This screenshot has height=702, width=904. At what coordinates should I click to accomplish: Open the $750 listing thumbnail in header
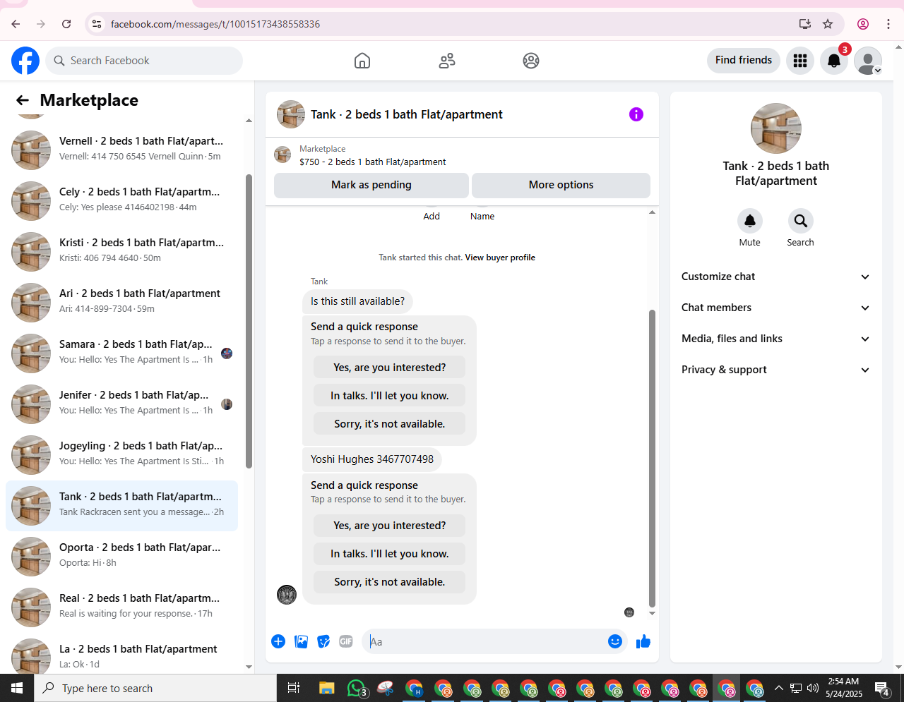click(282, 155)
